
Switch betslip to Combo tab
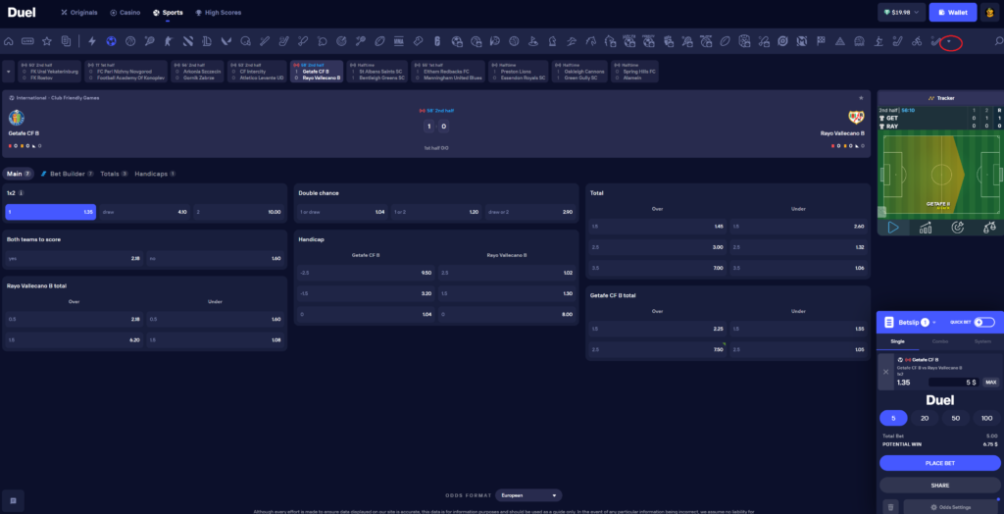(939, 343)
